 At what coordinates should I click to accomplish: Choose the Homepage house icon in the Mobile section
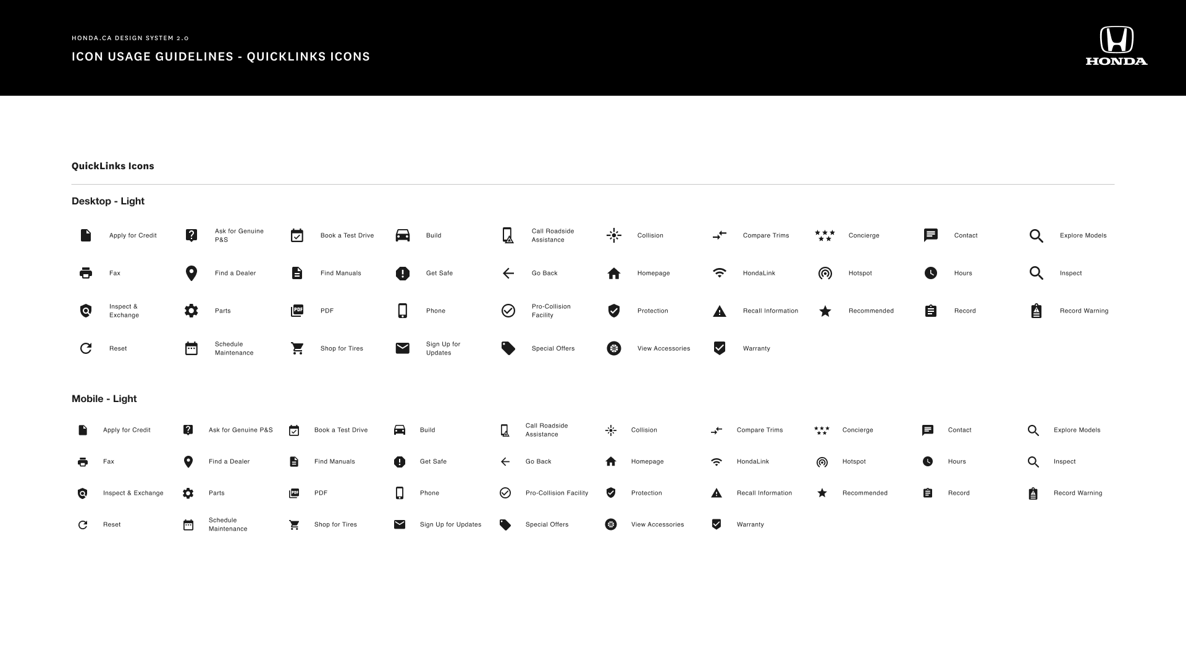(611, 461)
